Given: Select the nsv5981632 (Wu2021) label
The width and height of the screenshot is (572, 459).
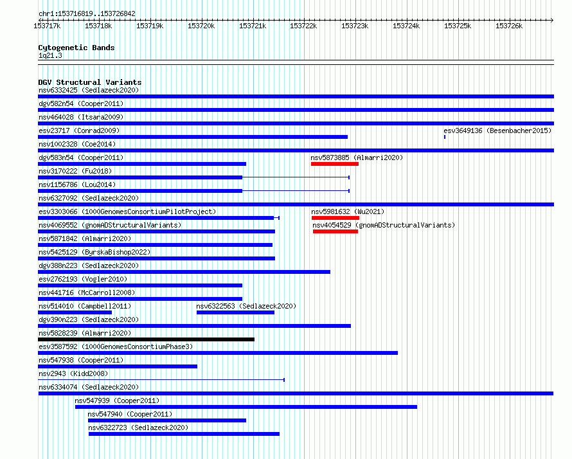Looking at the screenshot, I should (x=348, y=212).
